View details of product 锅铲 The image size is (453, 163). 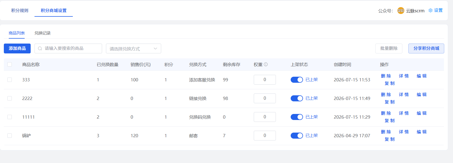pos(404,132)
